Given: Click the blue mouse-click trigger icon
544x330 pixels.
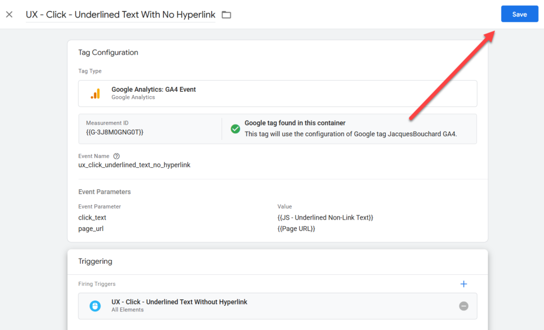Looking at the screenshot, I should point(95,306).
